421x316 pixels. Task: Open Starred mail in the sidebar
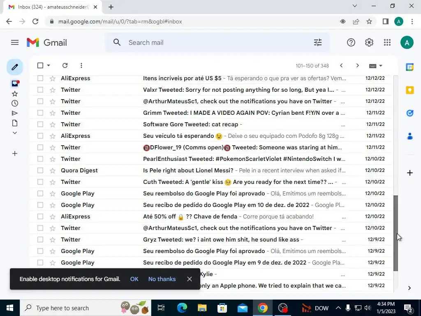[15, 94]
